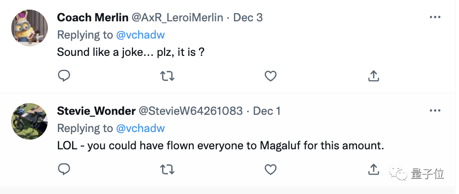Open Dec 3 timestamp of Merlin's tweet
The height and width of the screenshot is (194, 459).
click(248, 18)
